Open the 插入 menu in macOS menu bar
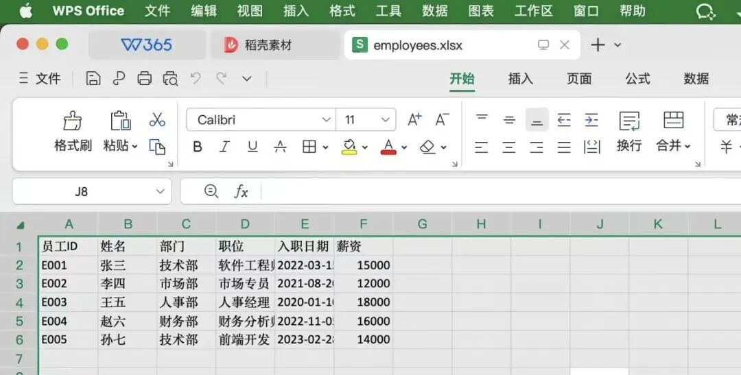The image size is (741, 375). pyautogui.click(x=296, y=11)
